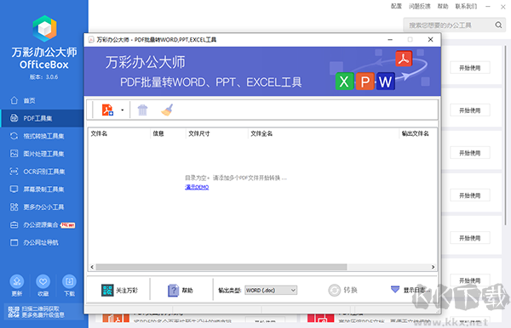Select 屏幕录制工具集 in the sidebar
This screenshot has width=511, height=328.
pyautogui.click(x=42, y=189)
